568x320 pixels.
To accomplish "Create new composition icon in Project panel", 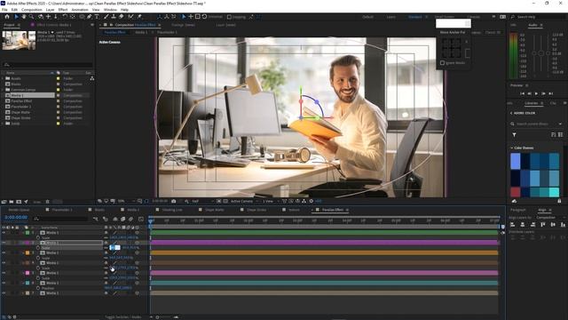I will click(19, 202).
